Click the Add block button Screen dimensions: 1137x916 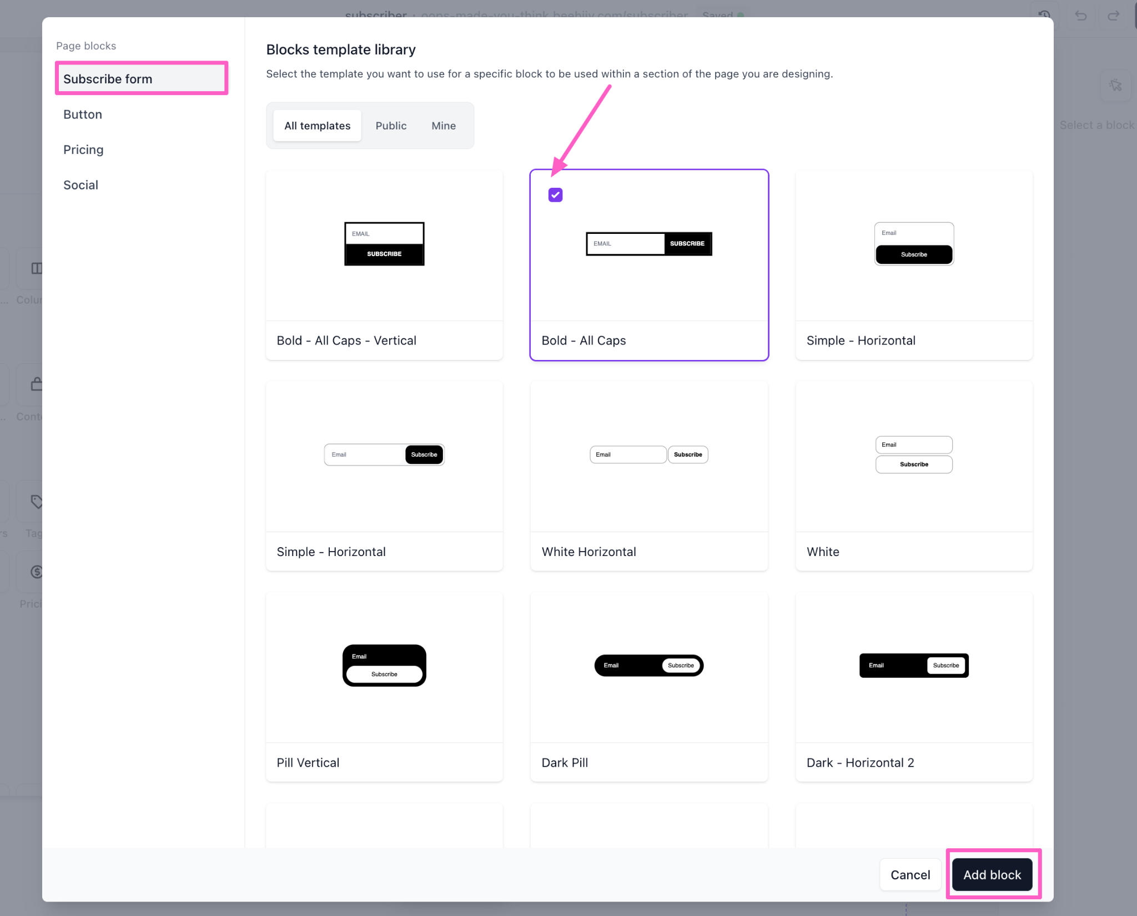click(x=992, y=874)
